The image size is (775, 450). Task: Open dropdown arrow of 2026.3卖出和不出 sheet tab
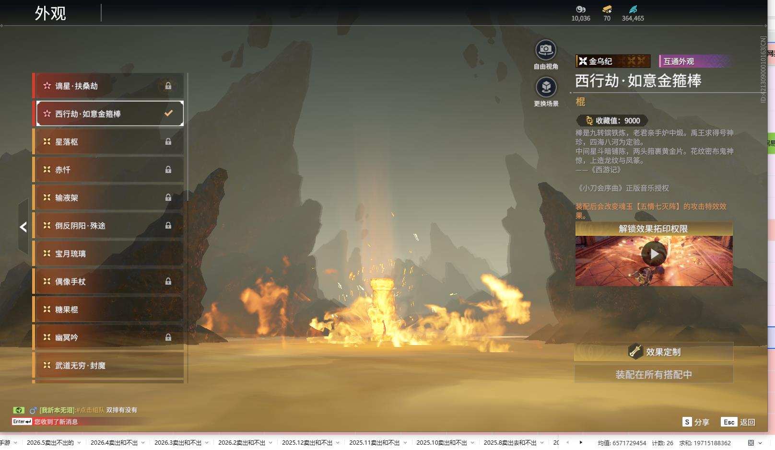(x=207, y=443)
